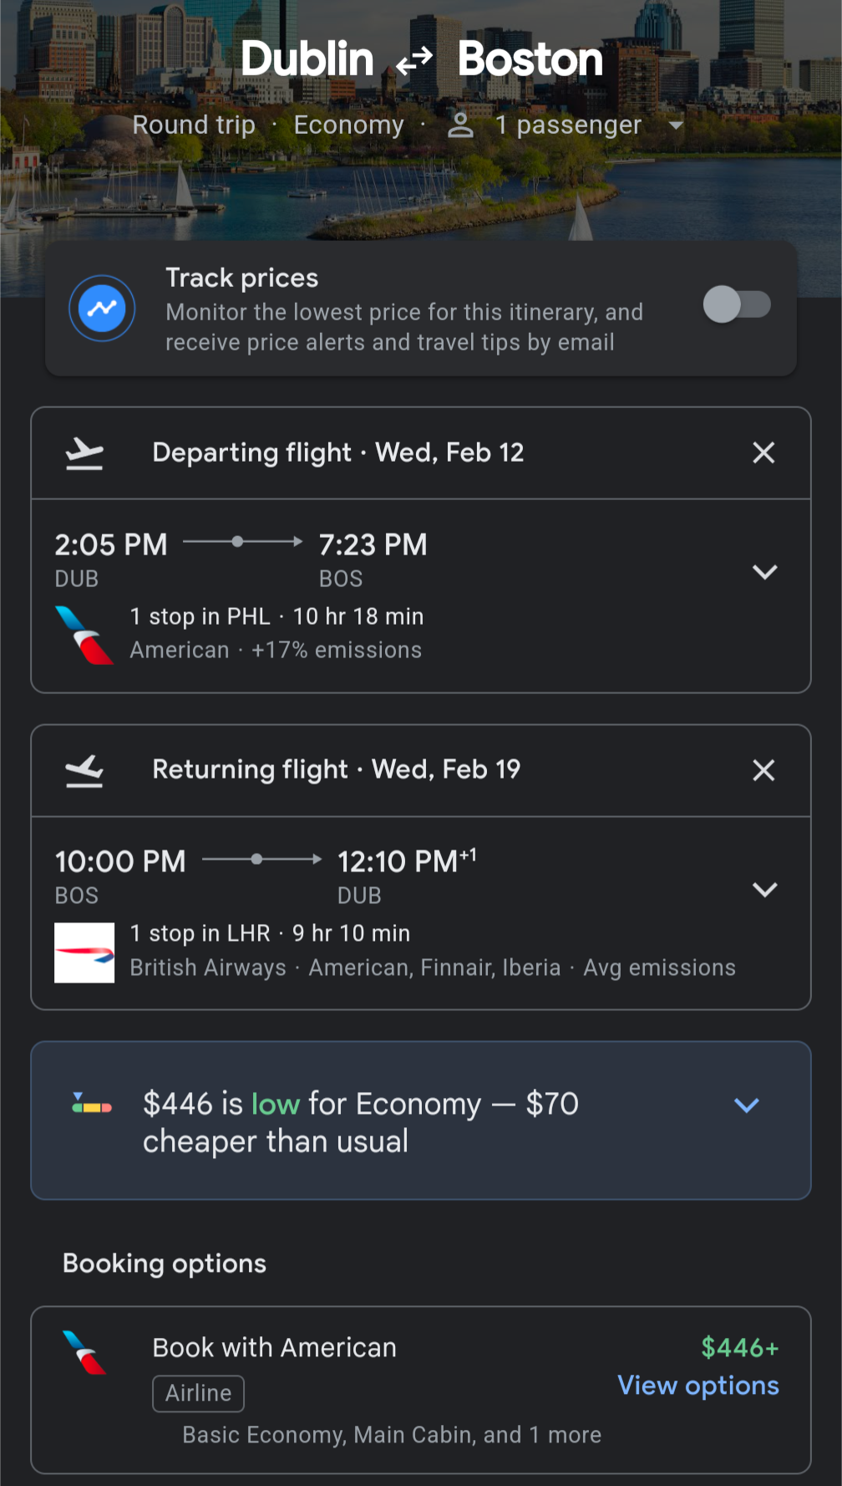Expand returning flight BOS to DUB details
Screen dimensions: 842x1486
click(764, 889)
